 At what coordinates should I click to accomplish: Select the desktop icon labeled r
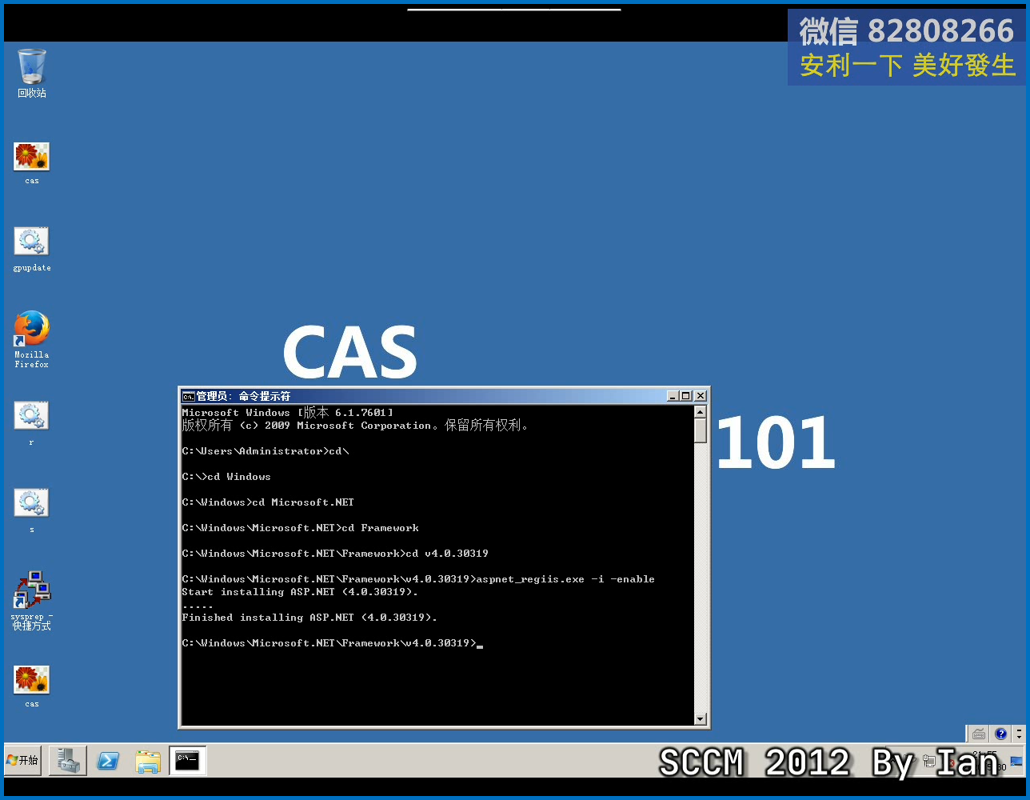tap(32, 423)
